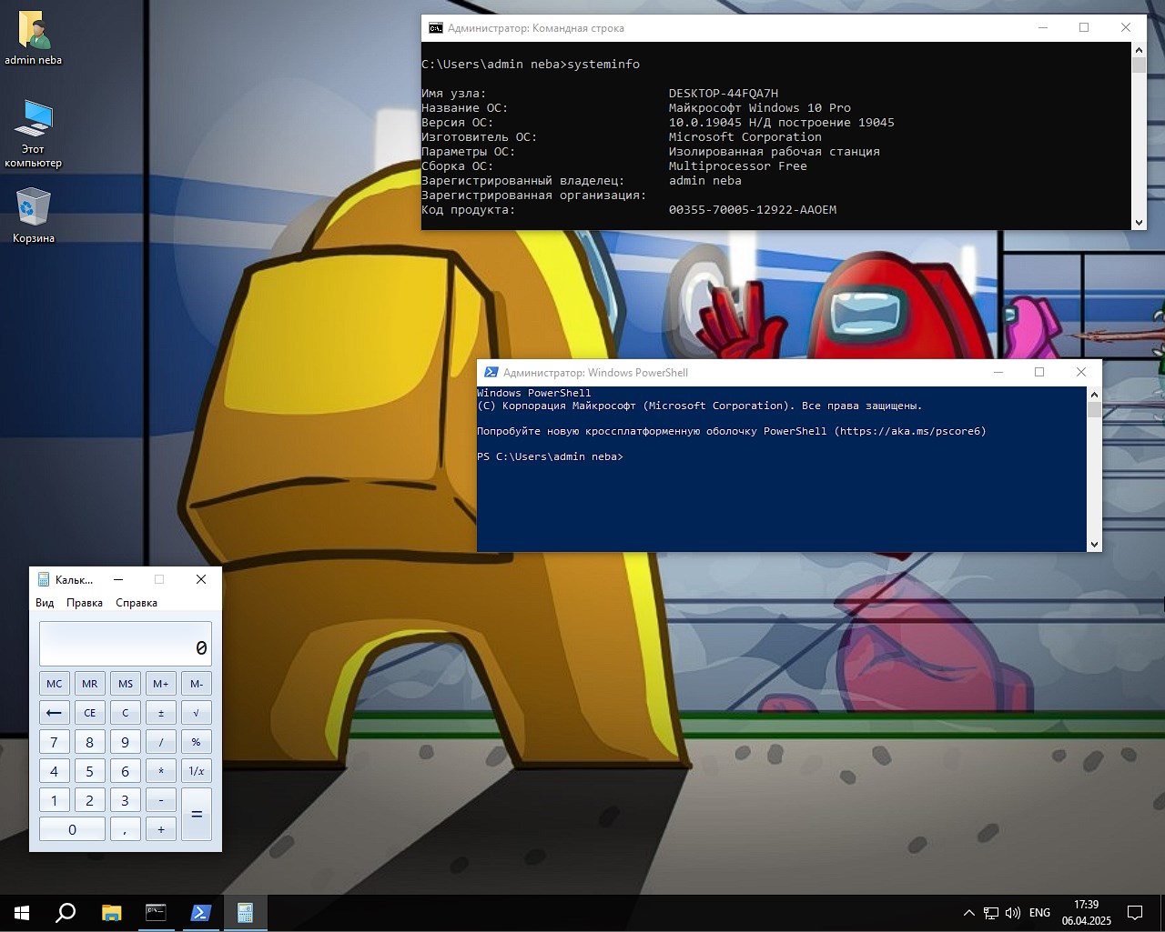Select the Корзина recycle bin icon
The width and height of the screenshot is (1165, 932).
click(34, 215)
